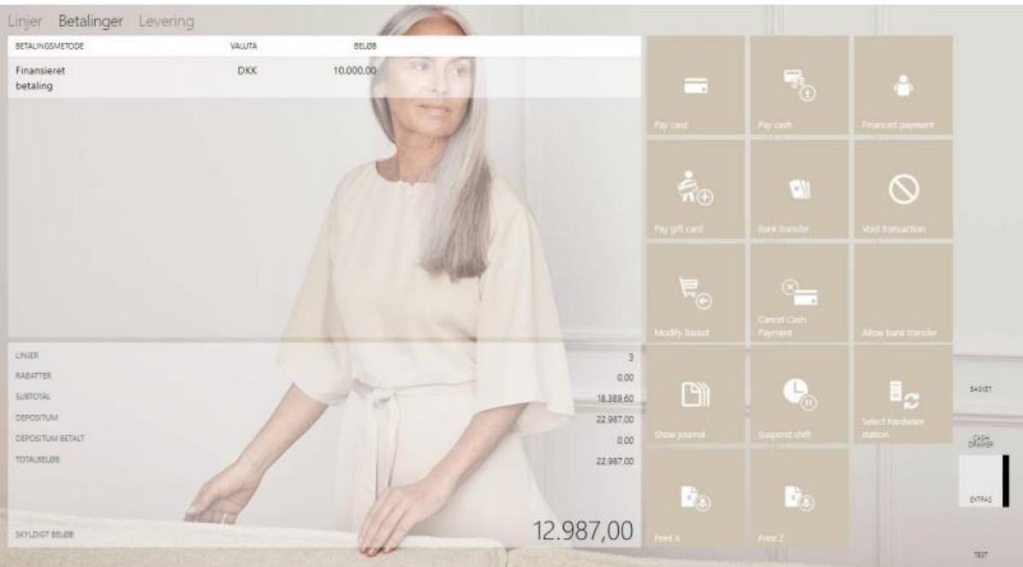Click the Print X tile
Image resolution: width=1023 pixels, height=567 pixels.
pos(695,499)
